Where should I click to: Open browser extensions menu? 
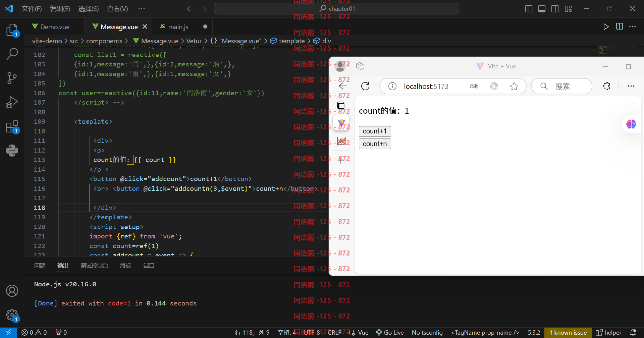click(x=606, y=86)
